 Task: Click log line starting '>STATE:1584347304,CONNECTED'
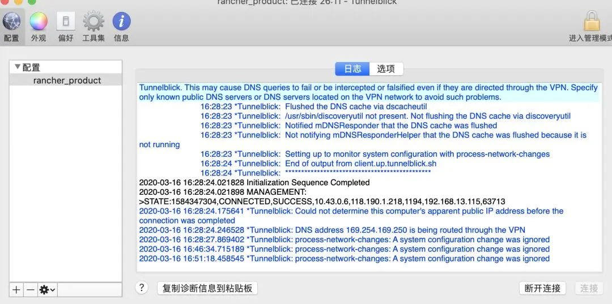pos(322,202)
